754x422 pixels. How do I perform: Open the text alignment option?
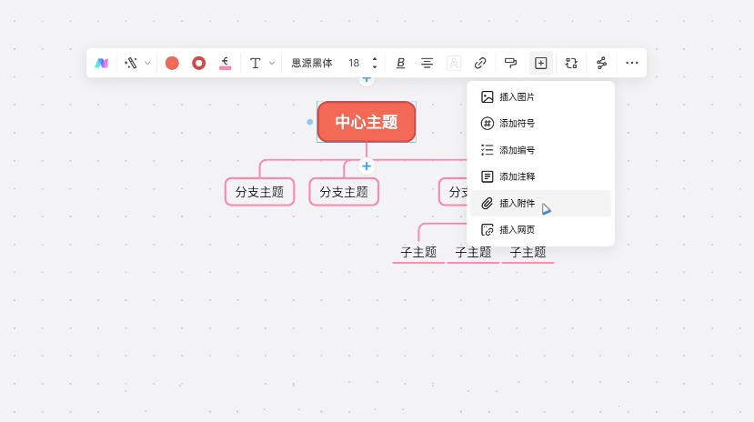click(427, 63)
